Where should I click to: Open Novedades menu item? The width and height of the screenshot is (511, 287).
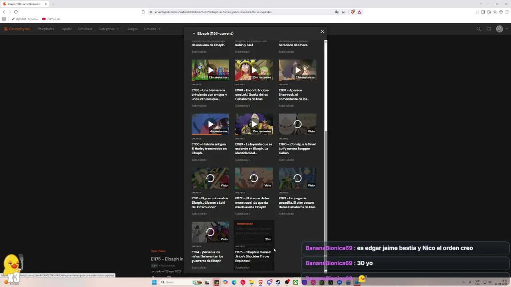point(46,29)
